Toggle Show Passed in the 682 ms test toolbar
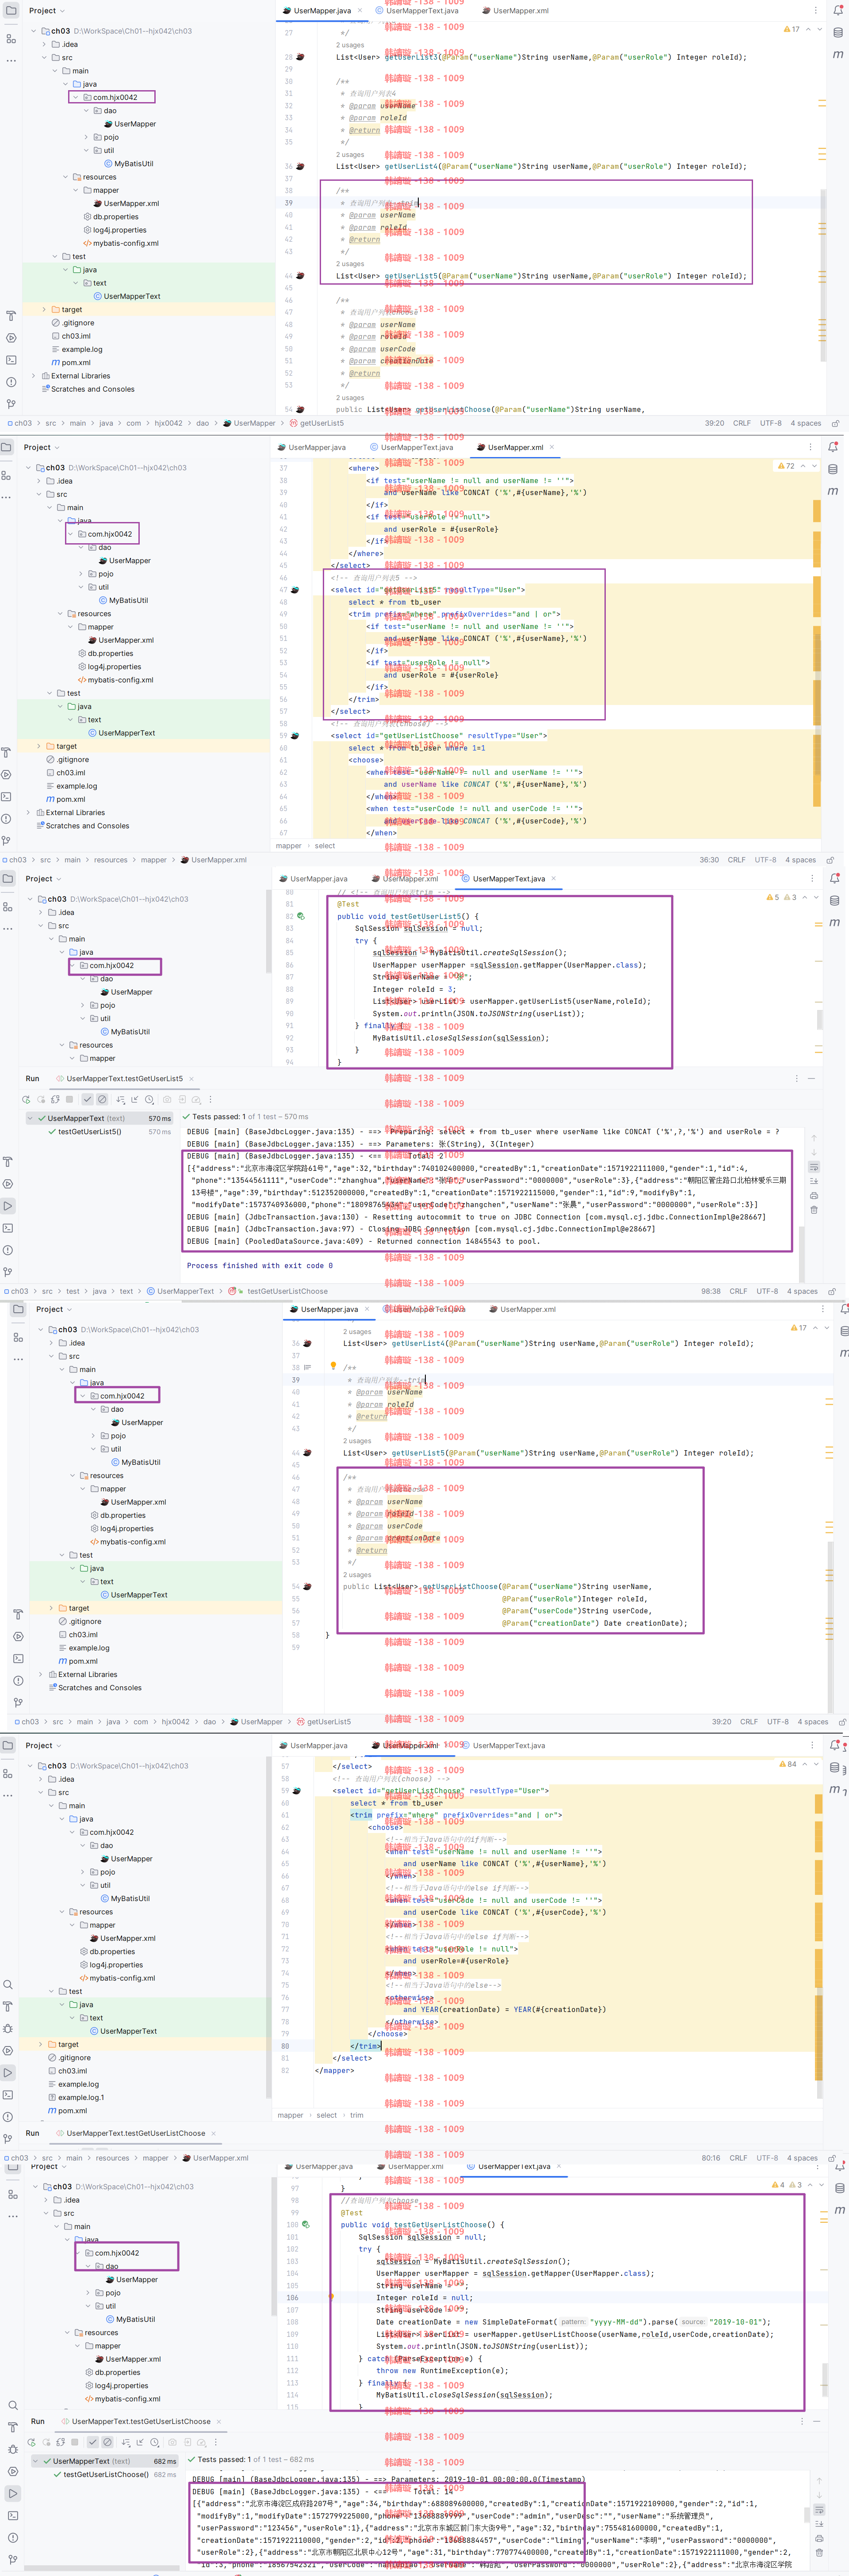This screenshot has height=2576, width=849. coord(92,2441)
